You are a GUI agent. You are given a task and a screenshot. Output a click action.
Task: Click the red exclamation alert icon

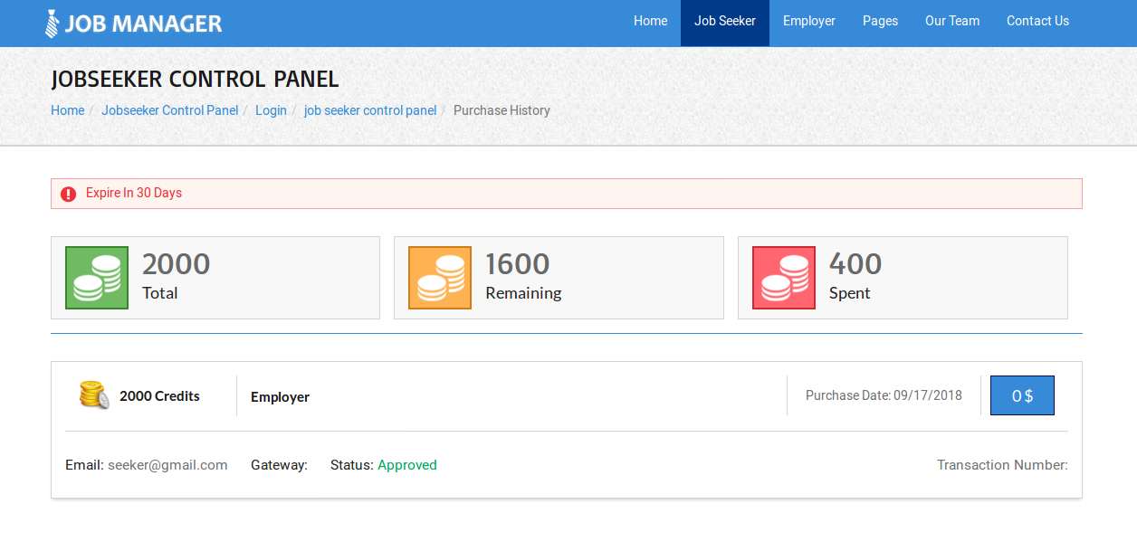(x=68, y=194)
